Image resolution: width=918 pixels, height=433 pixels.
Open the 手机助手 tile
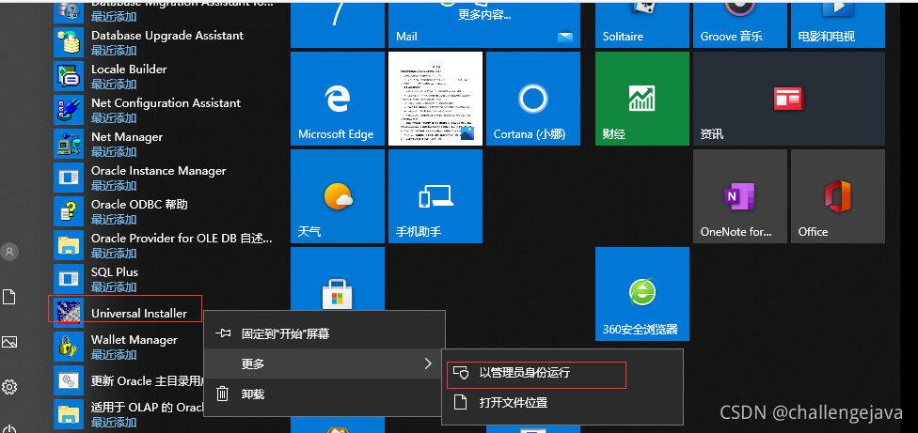[435, 195]
